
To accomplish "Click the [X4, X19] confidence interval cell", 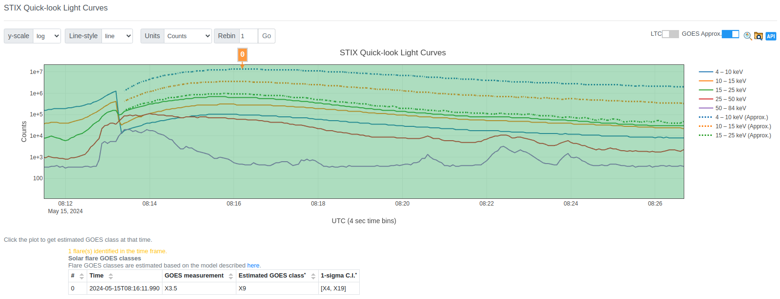I will (339, 289).
